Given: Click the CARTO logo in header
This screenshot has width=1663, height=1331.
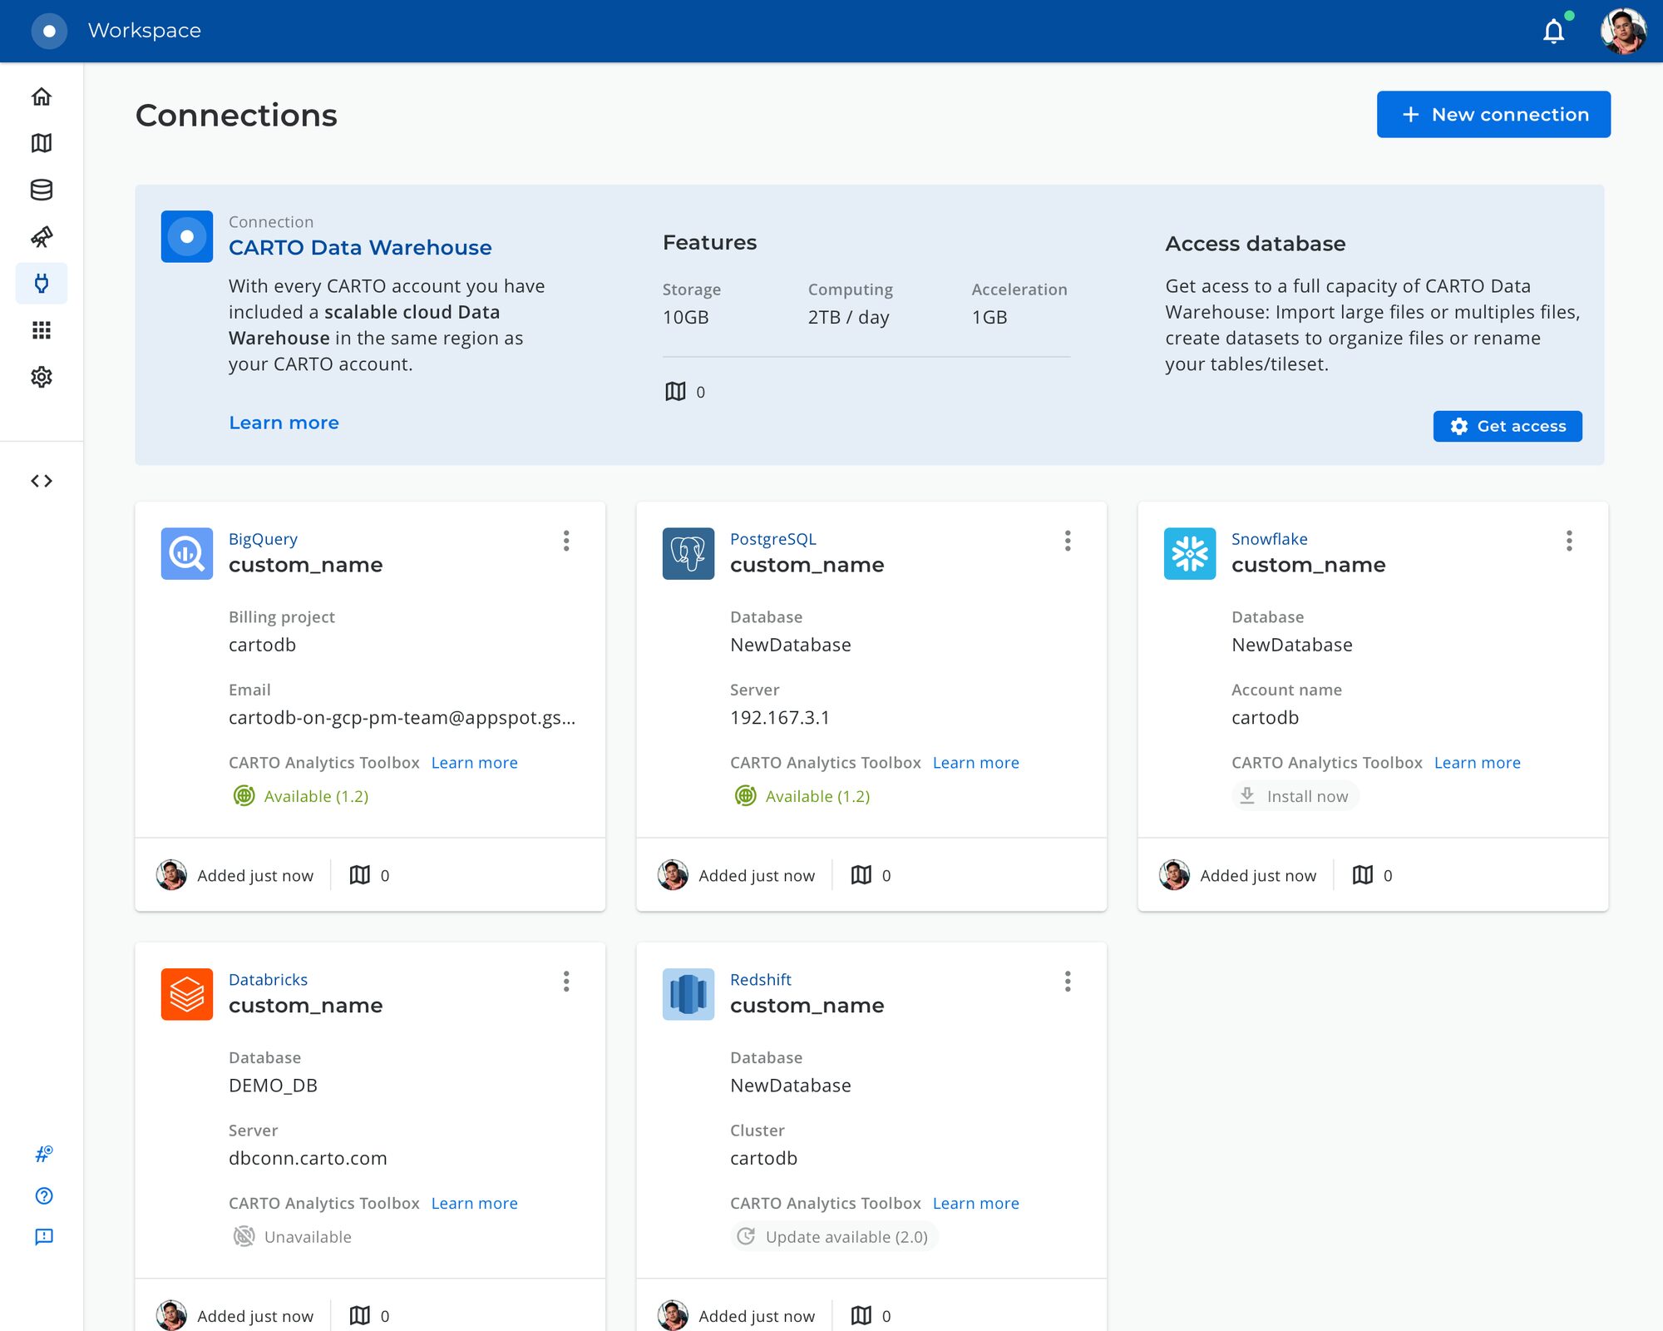Looking at the screenshot, I should pyautogui.click(x=49, y=31).
